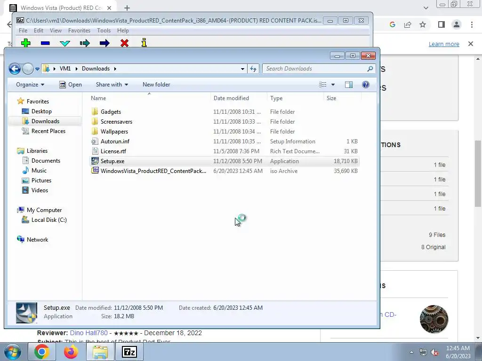Click the 7-Zip Extract blue minus icon
This screenshot has height=361, width=482.
pyautogui.click(x=45, y=43)
